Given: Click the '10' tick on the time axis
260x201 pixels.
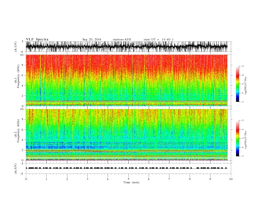Looking at the screenshot, I should point(231,179).
